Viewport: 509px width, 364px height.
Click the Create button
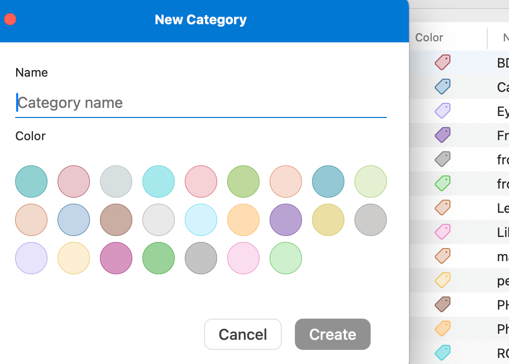[x=332, y=334]
